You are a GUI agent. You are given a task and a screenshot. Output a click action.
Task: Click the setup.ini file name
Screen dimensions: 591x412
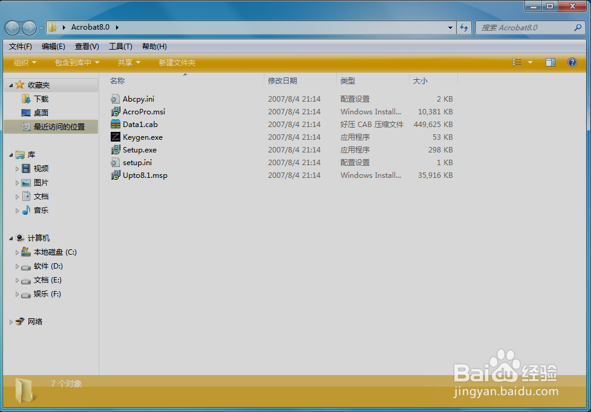137,163
